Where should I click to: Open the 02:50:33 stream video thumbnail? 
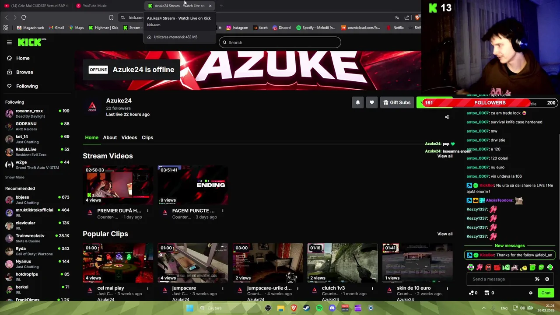(118, 185)
